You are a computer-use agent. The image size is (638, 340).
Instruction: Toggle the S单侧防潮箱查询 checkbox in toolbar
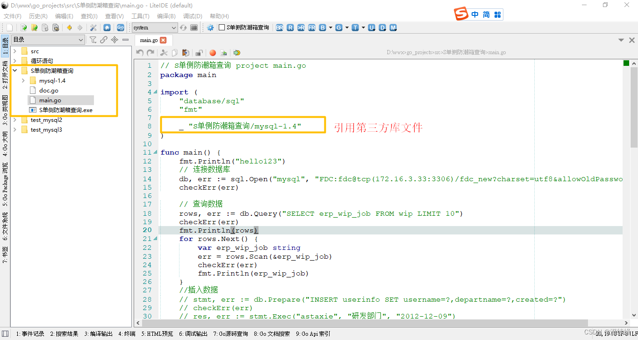(222, 28)
